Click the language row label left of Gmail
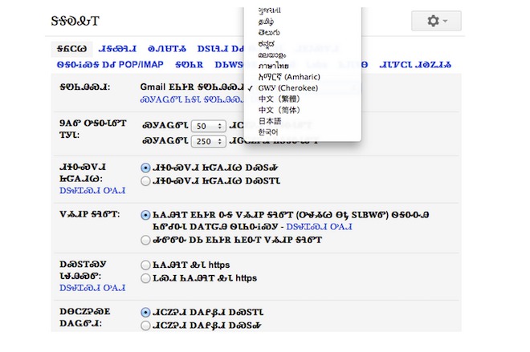Screen dimensions: 530x352 click(x=85, y=87)
